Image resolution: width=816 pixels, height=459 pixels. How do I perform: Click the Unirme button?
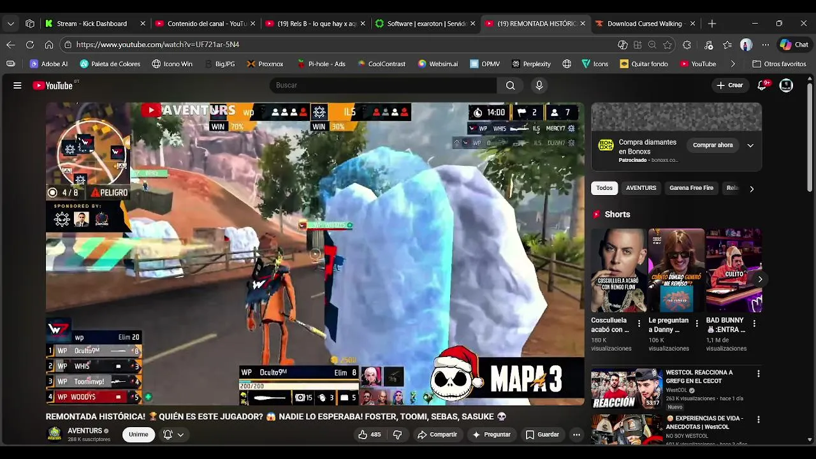point(138,435)
